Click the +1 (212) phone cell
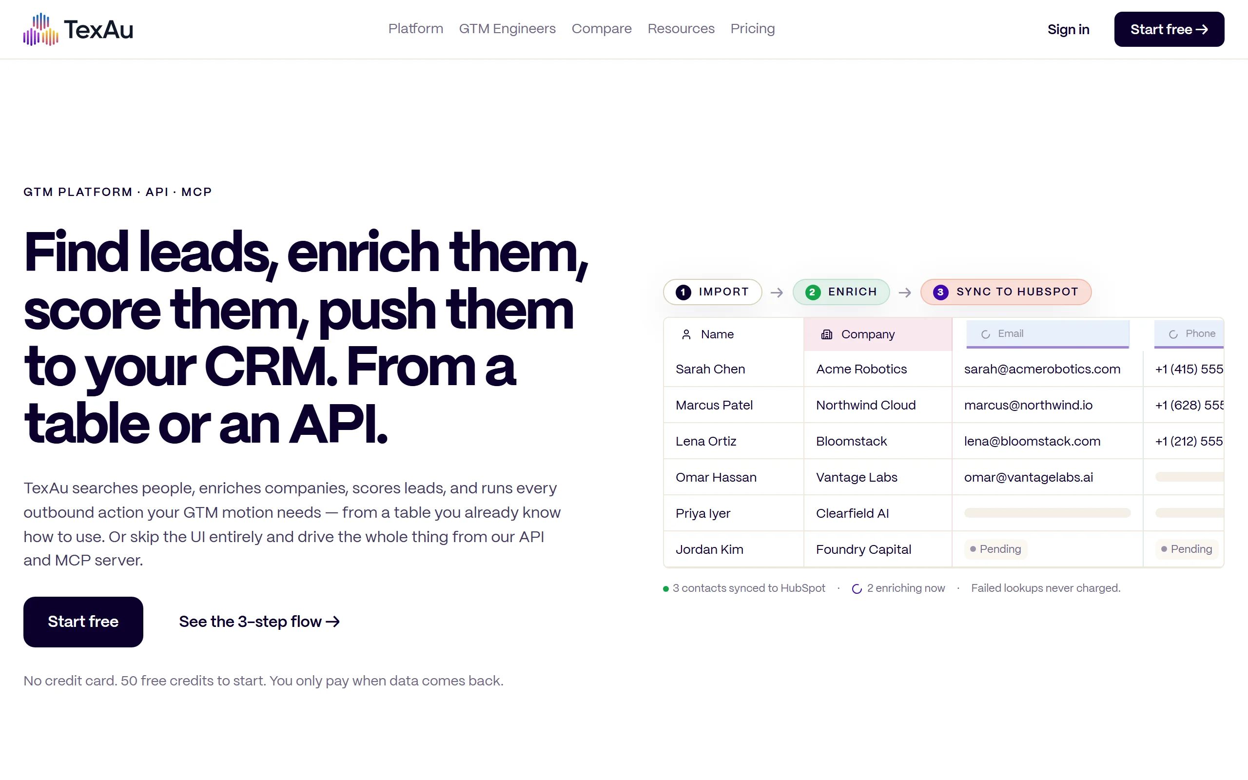This screenshot has width=1248, height=780. click(1184, 441)
